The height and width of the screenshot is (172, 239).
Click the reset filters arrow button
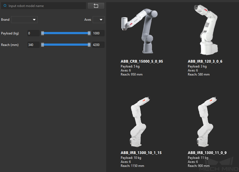click(96, 6)
